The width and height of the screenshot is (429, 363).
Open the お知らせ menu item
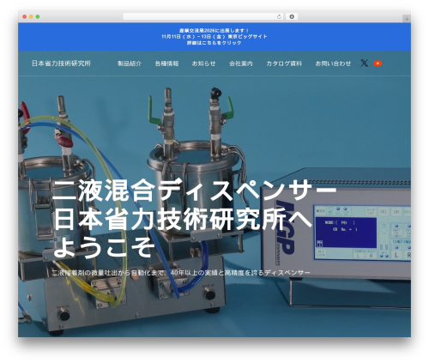coord(203,64)
